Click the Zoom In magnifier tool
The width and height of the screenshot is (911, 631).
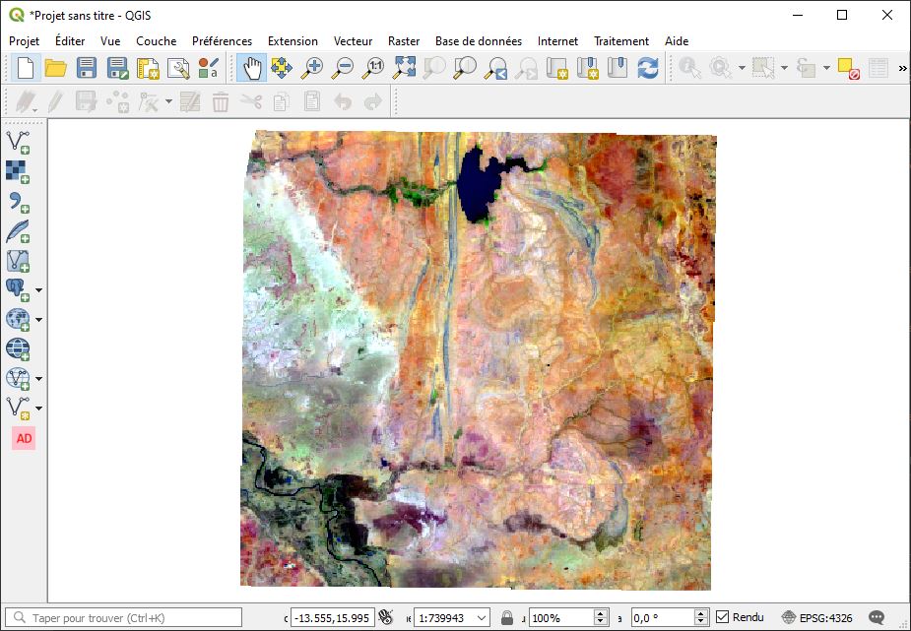312,68
